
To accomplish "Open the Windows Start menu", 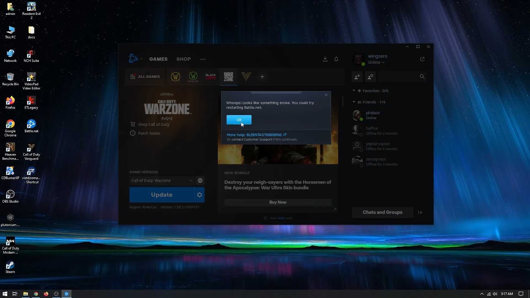I will [x=5, y=294].
